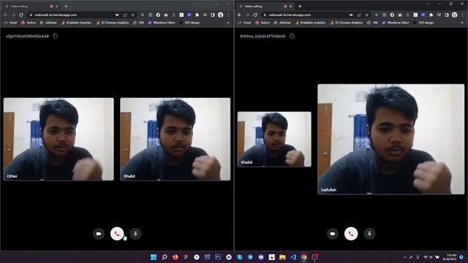Open a new tab in left browser window

(66, 7)
